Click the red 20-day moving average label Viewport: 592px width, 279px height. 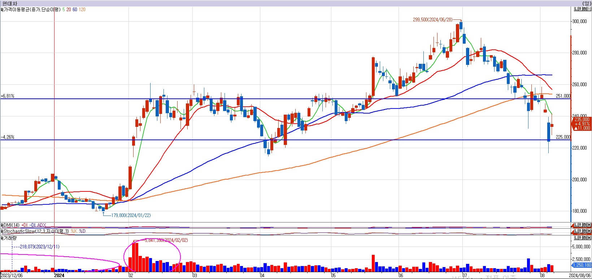[x=69, y=9]
